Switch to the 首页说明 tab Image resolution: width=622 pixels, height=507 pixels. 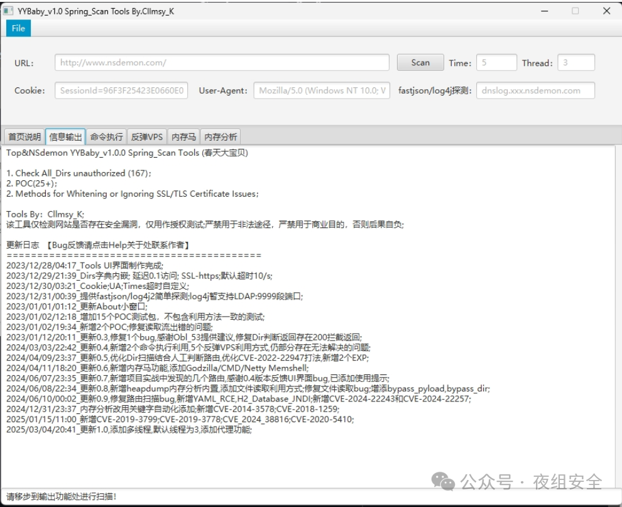click(x=25, y=137)
